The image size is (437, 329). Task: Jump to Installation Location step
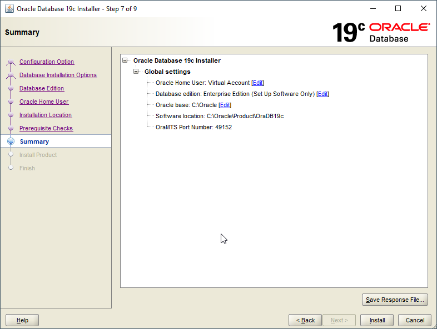[x=46, y=115]
